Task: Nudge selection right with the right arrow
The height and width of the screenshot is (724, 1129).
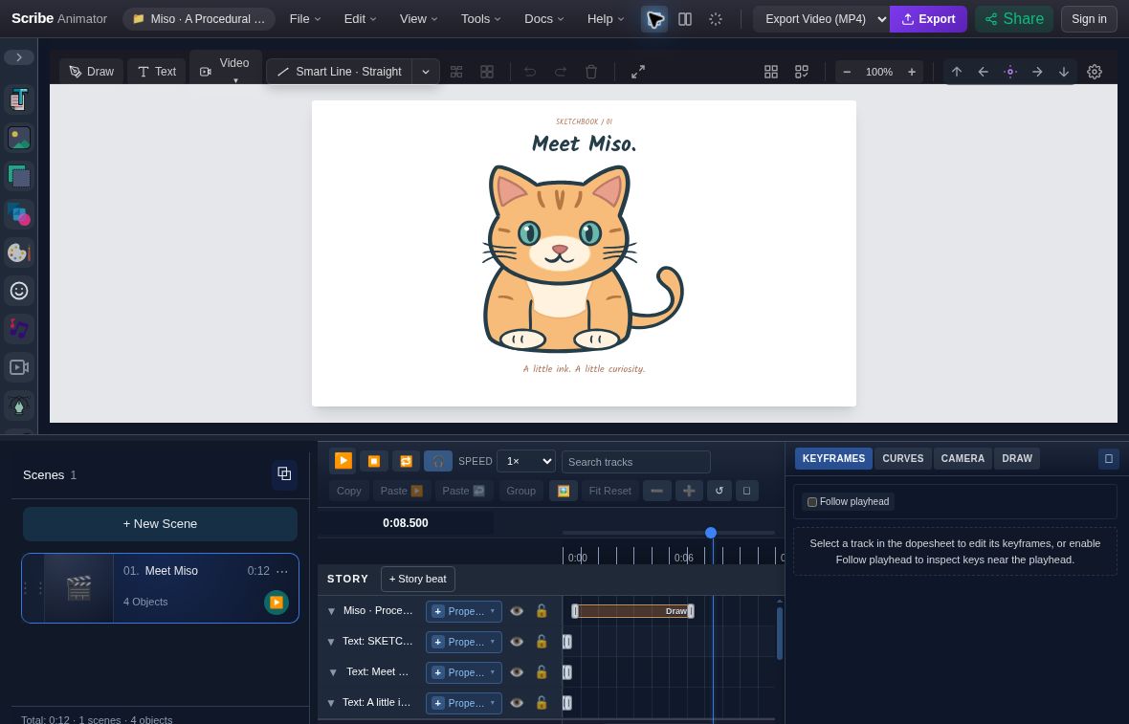Action: (x=1037, y=72)
